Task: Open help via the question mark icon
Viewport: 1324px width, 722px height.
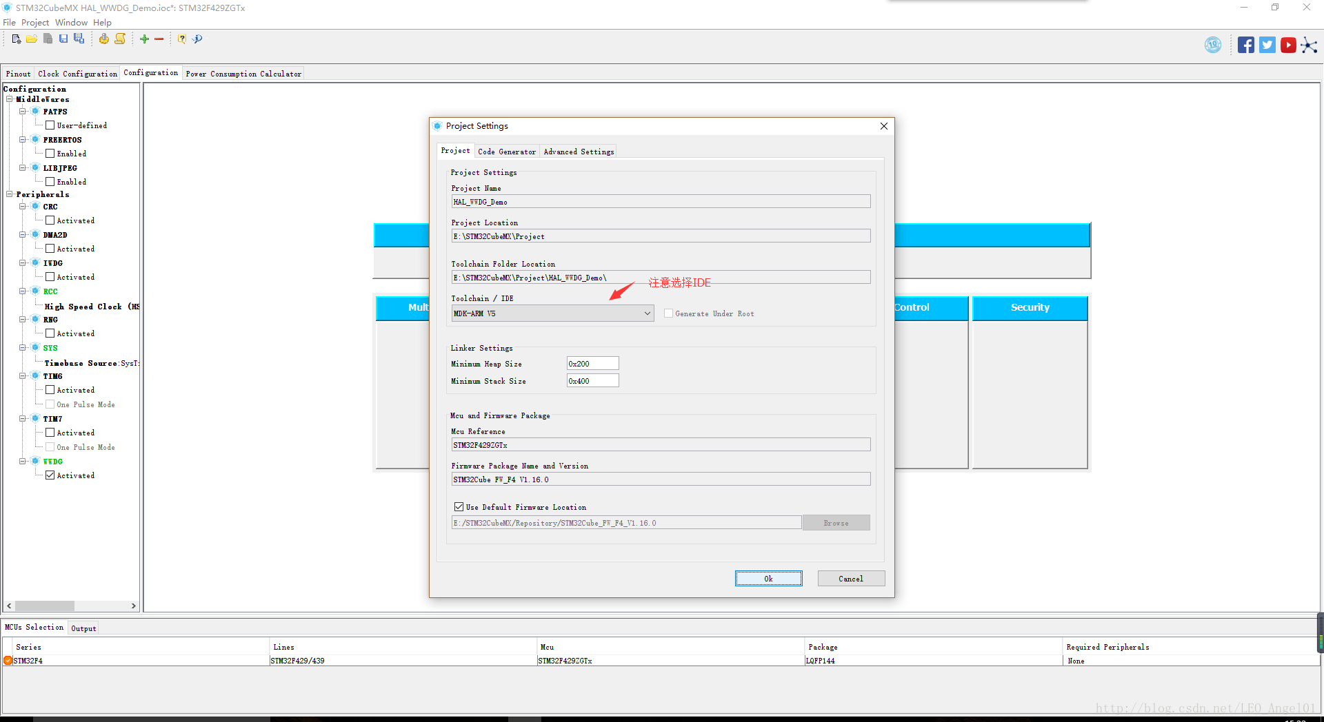Action: click(x=182, y=39)
